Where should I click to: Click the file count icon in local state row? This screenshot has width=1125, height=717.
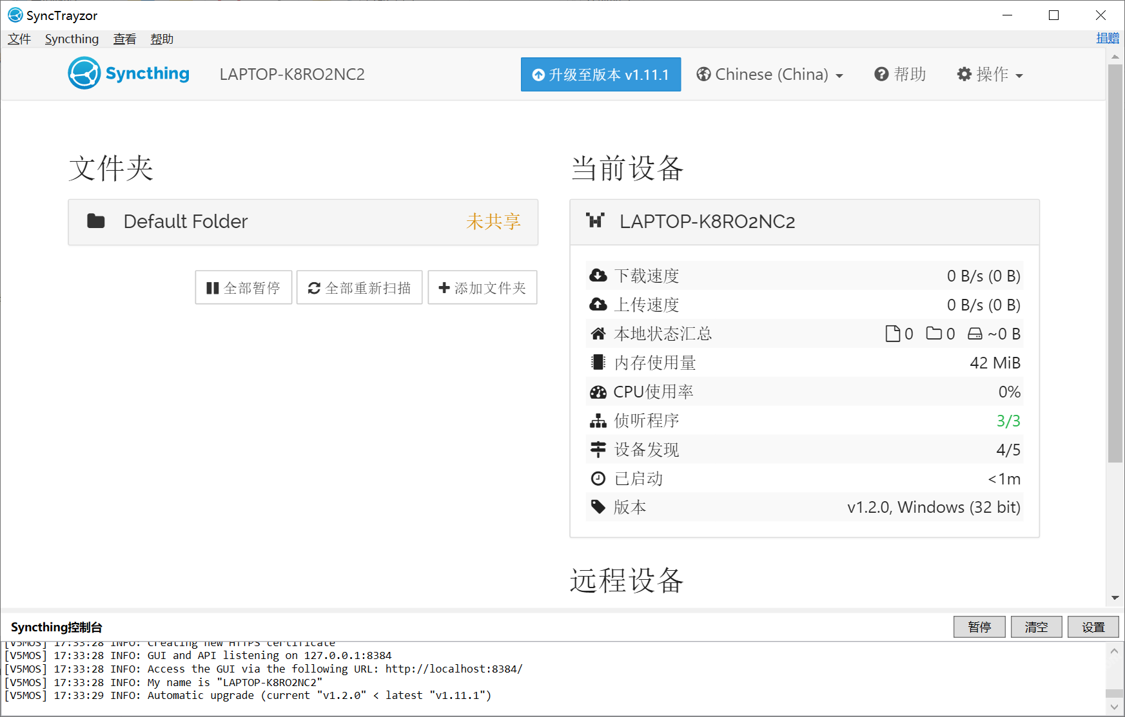tap(893, 333)
